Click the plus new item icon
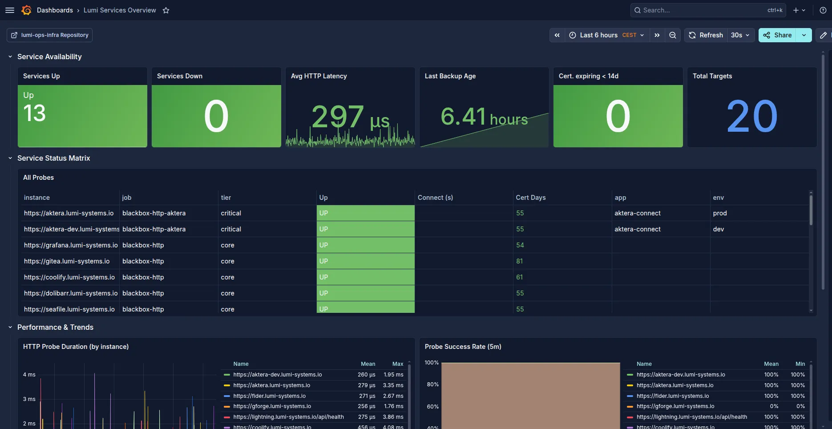Image resolution: width=832 pixels, height=429 pixels. point(796,10)
